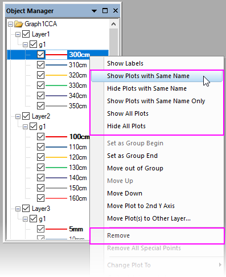Screen dimensions: 226x277
Task: Toggle the 150cm plot checkbox
Action: point(40,188)
